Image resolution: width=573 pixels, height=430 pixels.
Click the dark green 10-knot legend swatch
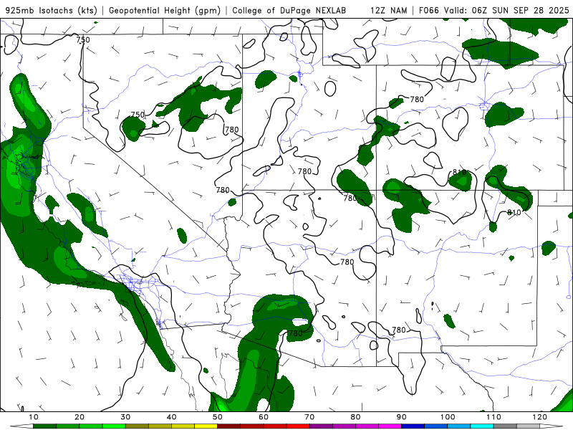pyautogui.click(x=44, y=426)
